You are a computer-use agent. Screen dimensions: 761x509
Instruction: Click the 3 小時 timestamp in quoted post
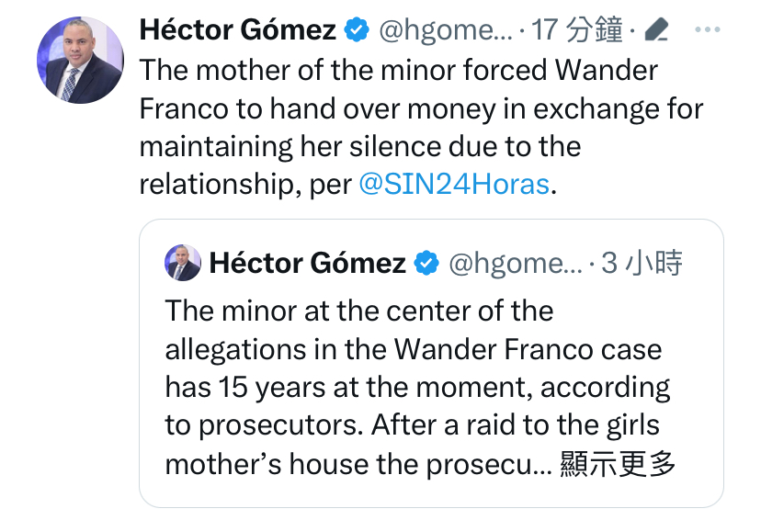tap(643, 264)
